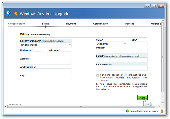Click the blue back arrow button
This screenshot has height=119, width=170.
tap(8, 14)
